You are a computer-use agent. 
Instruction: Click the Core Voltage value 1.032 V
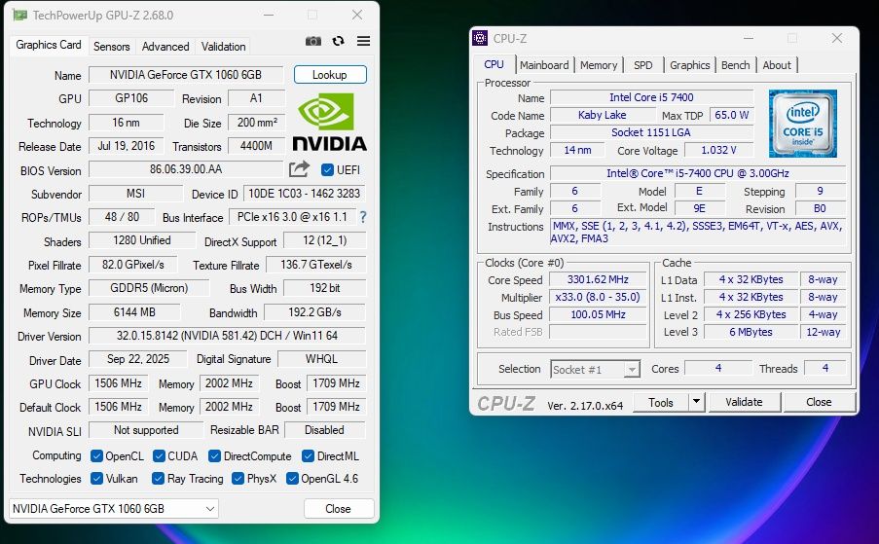pyautogui.click(x=718, y=150)
